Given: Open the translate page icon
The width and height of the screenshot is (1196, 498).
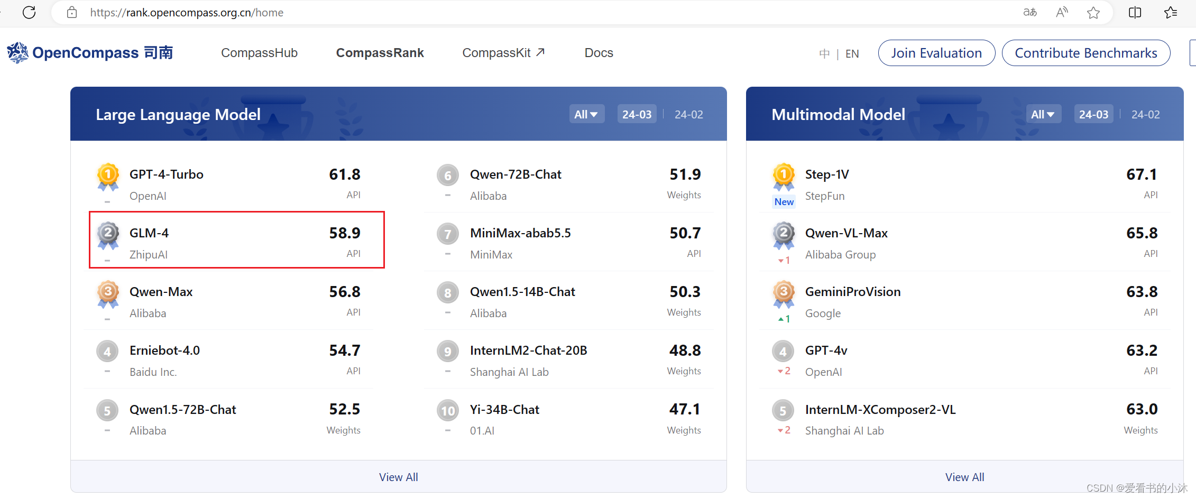Looking at the screenshot, I should pyautogui.click(x=1030, y=12).
